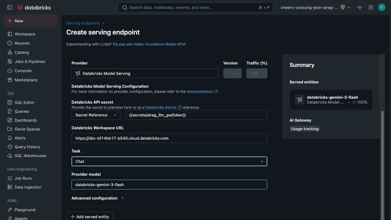Click the SQL Editor icon

pyautogui.click(x=10, y=102)
